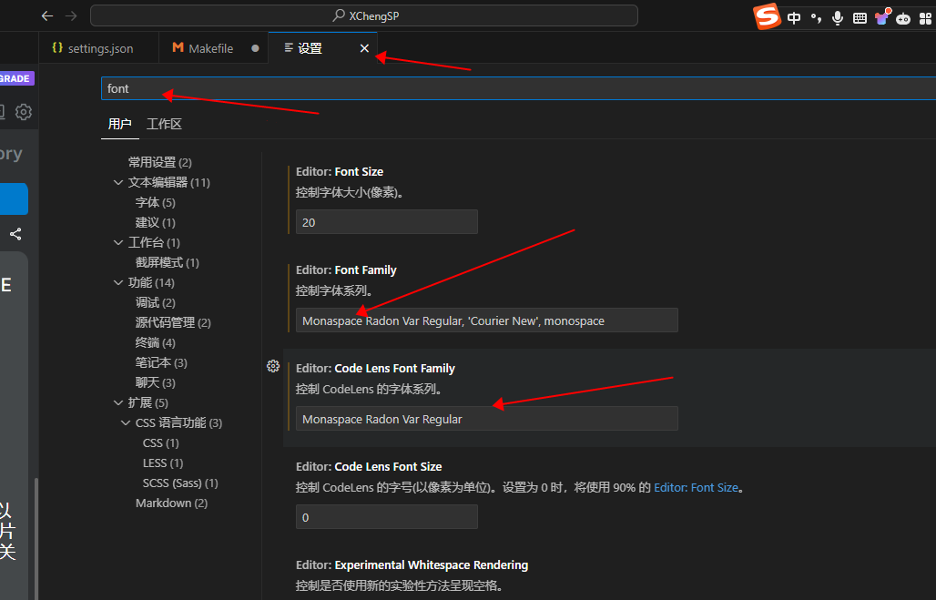Switch to the Makefile tab

pyautogui.click(x=210, y=48)
